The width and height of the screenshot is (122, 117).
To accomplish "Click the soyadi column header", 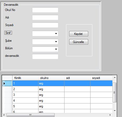I will 101,78.
